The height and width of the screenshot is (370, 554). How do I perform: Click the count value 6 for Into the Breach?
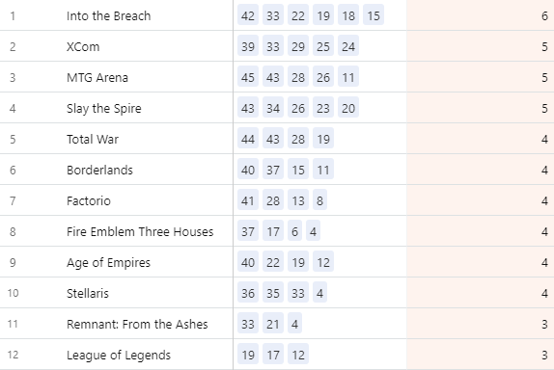(x=544, y=15)
